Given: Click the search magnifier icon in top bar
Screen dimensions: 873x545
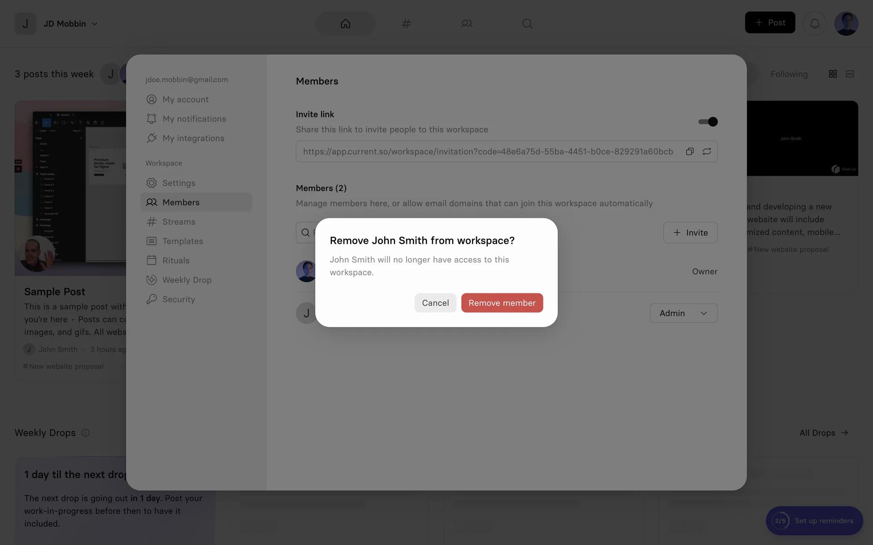Looking at the screenshot, I should pos(527,24).
